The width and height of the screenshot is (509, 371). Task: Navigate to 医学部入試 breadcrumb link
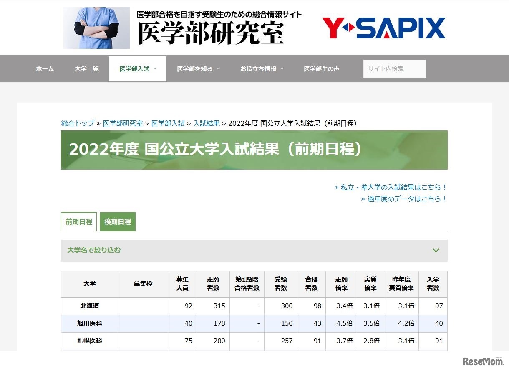(168, 123)
